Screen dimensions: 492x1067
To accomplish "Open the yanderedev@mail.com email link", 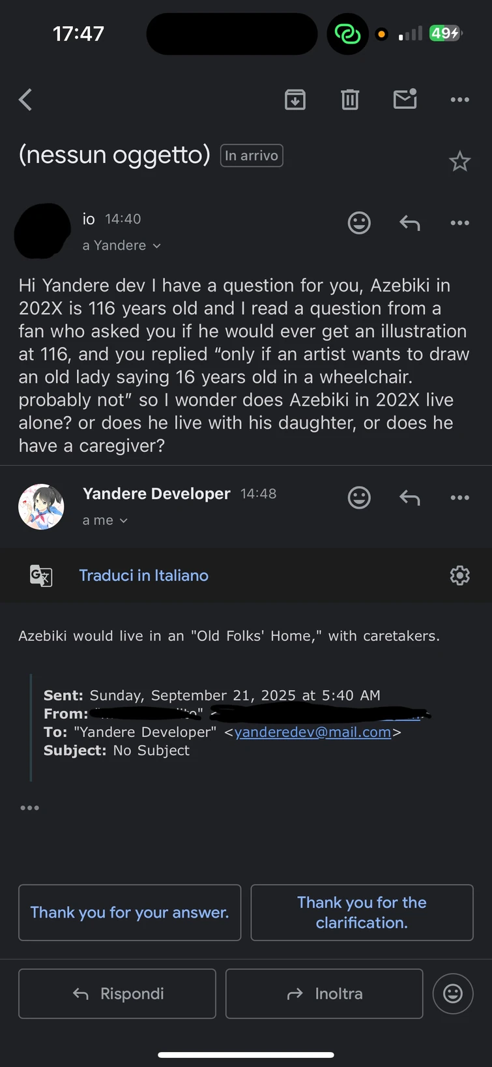I will point(313,732).
